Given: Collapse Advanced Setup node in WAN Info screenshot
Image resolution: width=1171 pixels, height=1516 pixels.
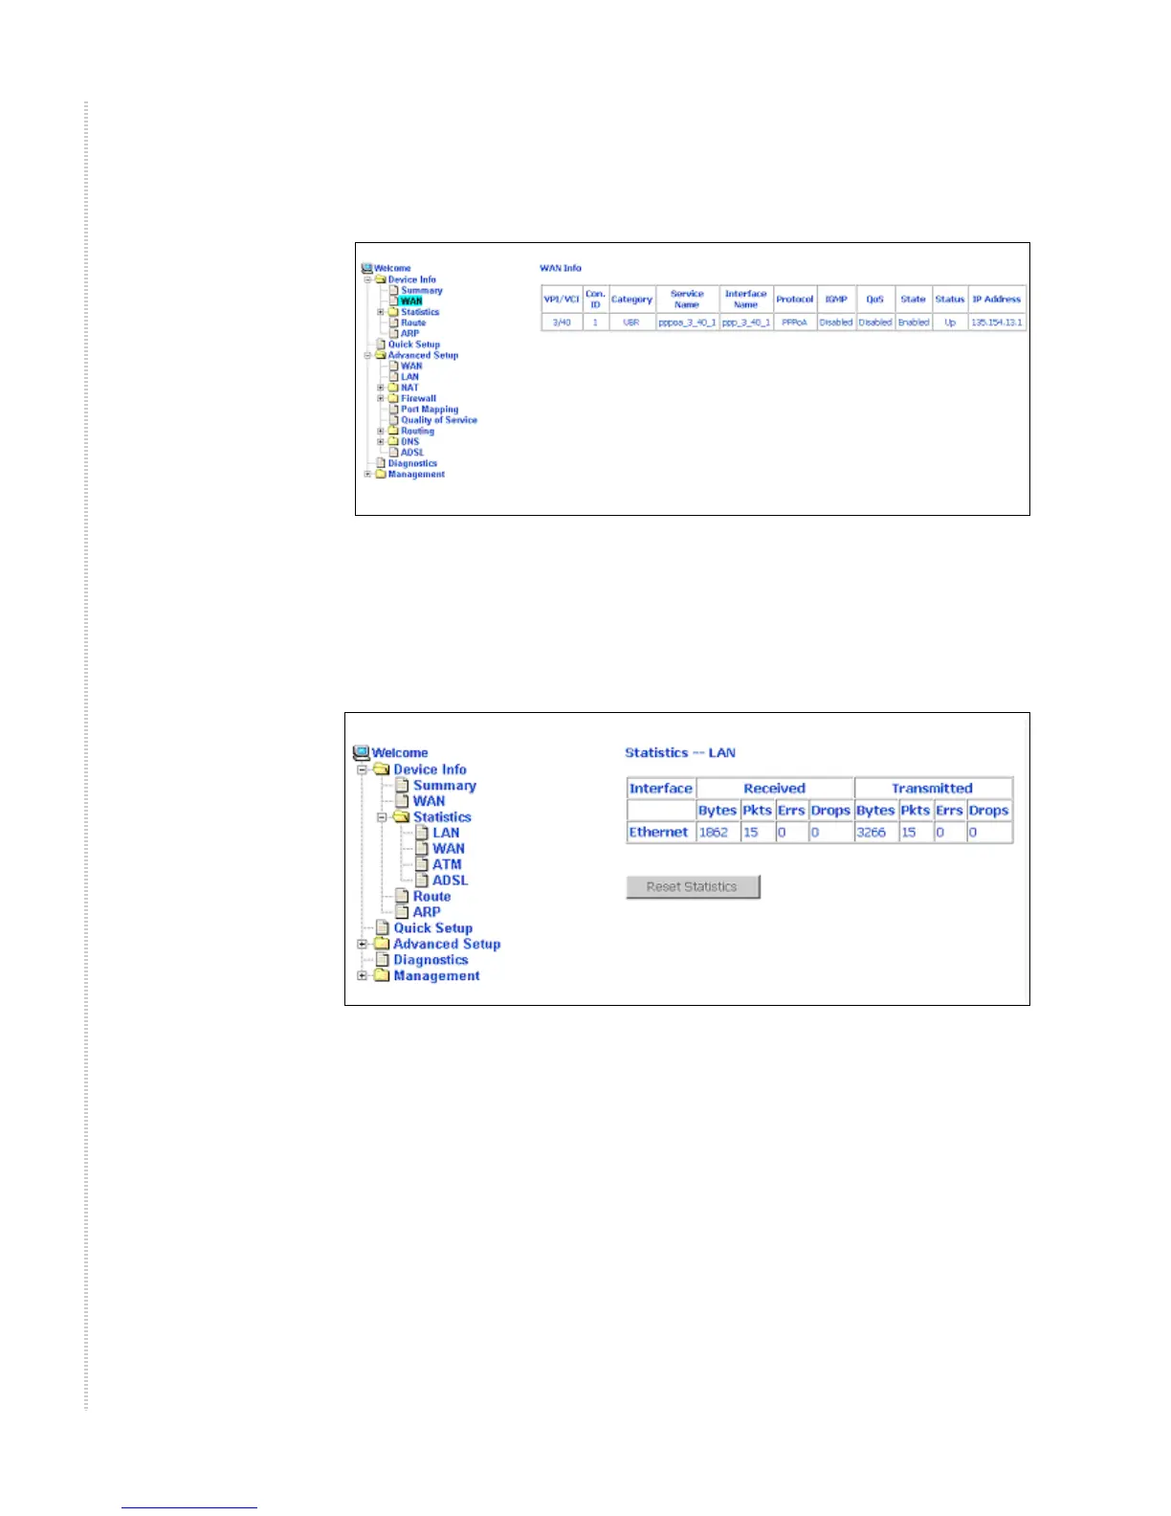Looking at the screenshot, I should coord(367,355).
